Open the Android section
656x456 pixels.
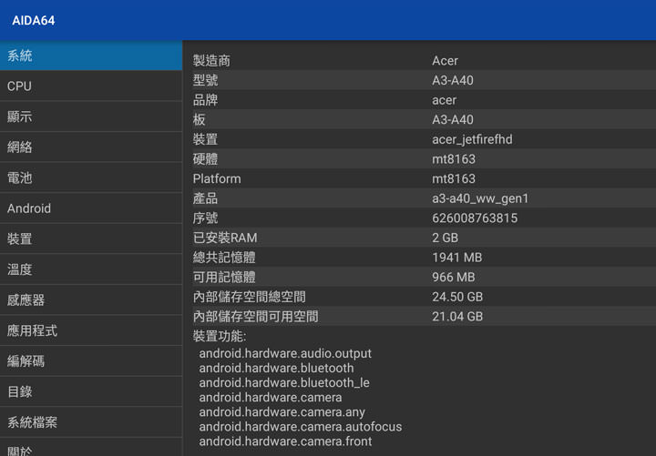tap(91, 208)
